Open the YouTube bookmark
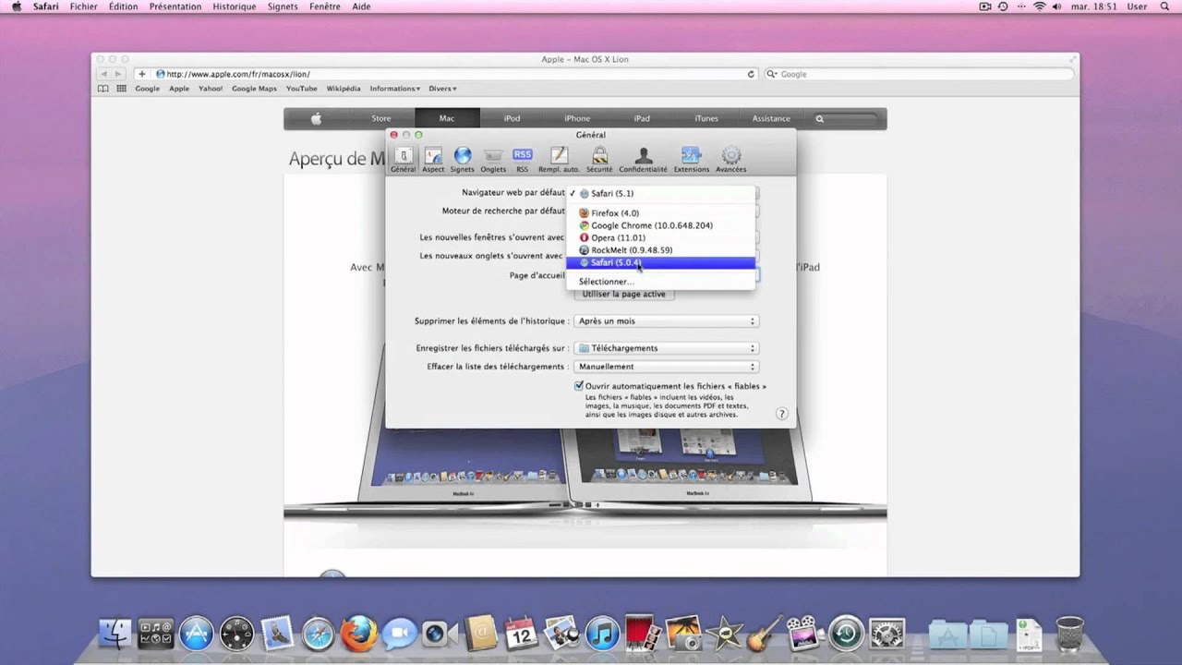Screen dimensions: 1182x665 click(302, 89)
